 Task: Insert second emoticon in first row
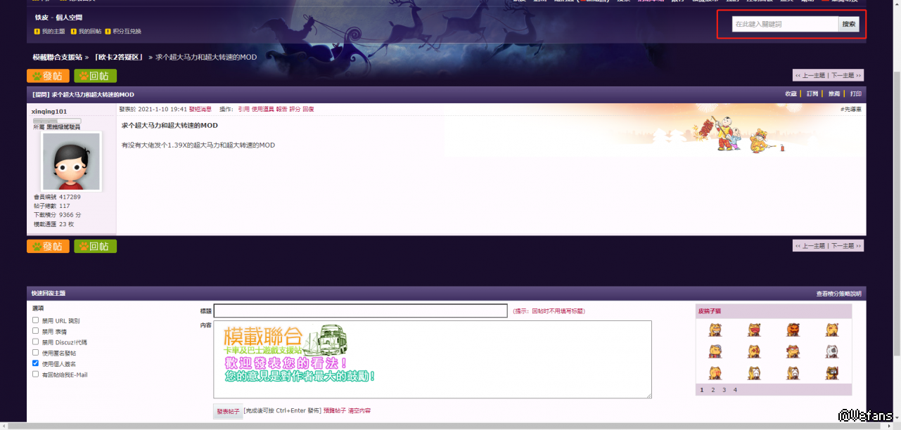754,330
